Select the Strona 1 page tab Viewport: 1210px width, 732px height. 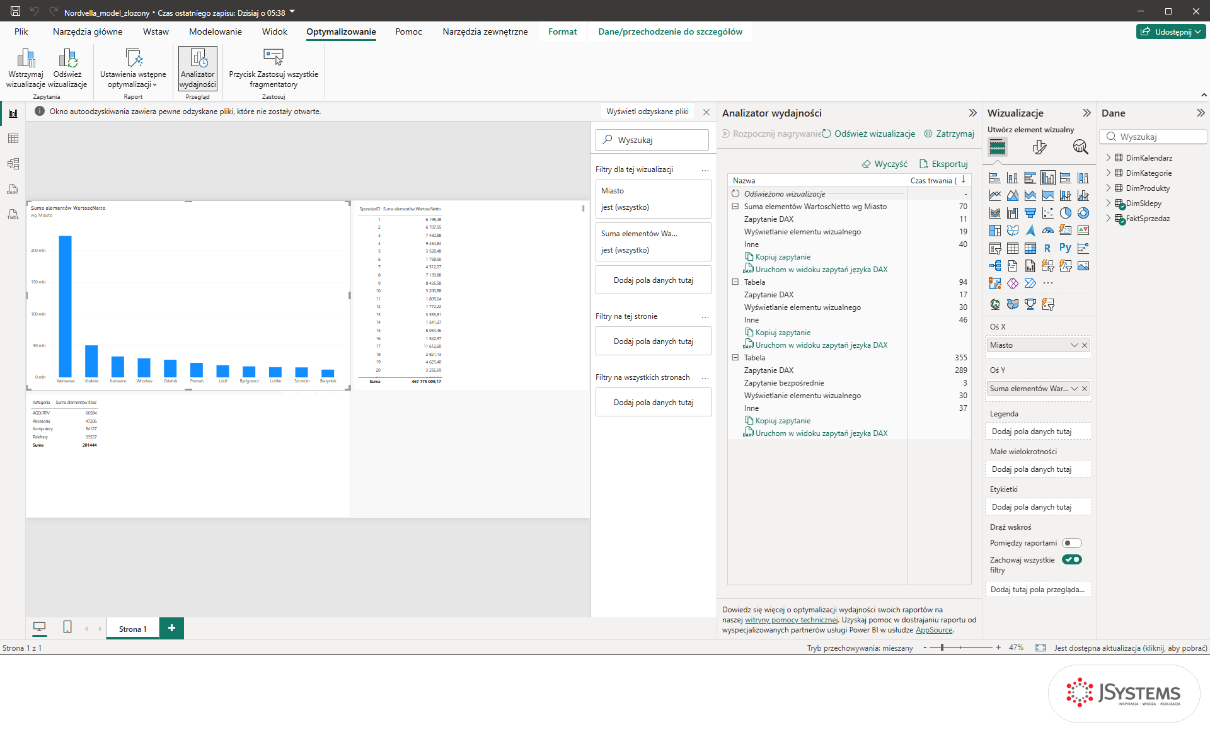(132, 629)
